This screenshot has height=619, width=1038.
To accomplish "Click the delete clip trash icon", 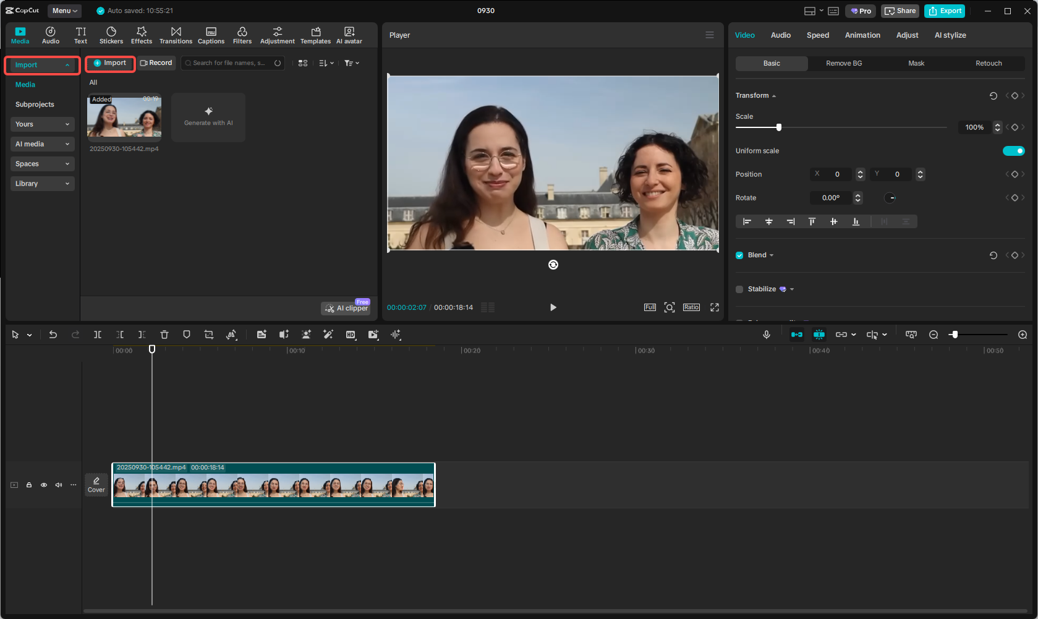I will 164,335.
